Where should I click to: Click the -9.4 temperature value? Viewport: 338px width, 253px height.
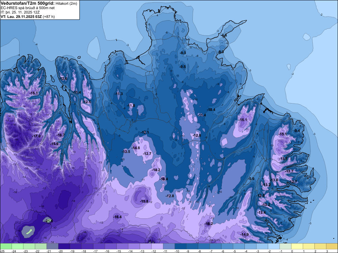[297, 131]
